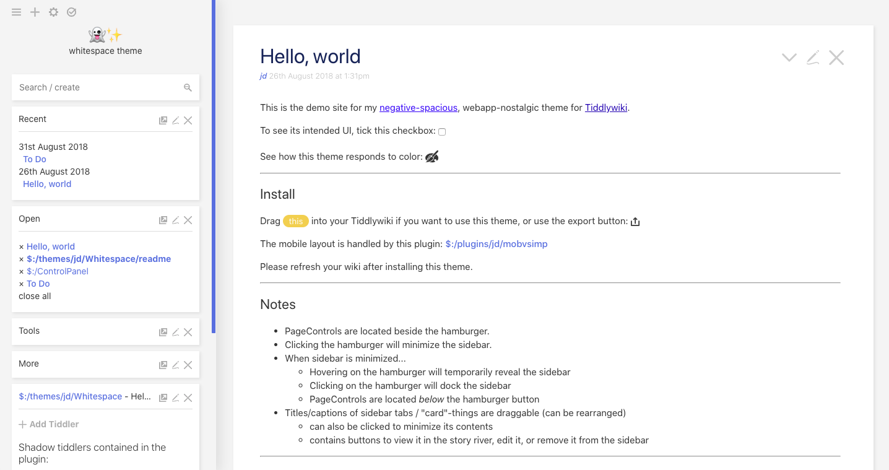Remove the More card from sidebar
The height and width of the screenshot is (470, 889).
pyautogui.click(x=188, y=365)
